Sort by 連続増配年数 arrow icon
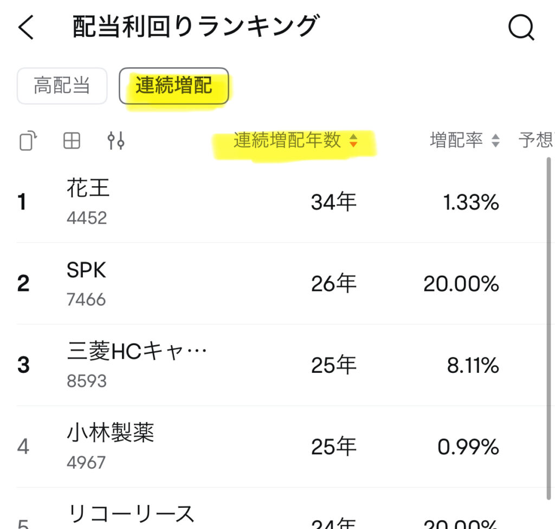 pyautogui.click(x=353, y=141)
